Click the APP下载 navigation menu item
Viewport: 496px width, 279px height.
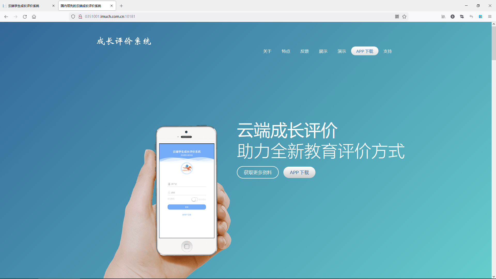click(365, 51)
